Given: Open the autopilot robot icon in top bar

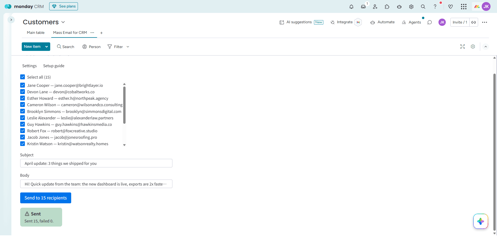Looking at the screenshot, I should click(399, 7).
